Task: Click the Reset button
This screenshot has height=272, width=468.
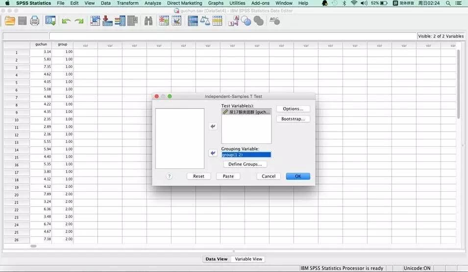Action: click(198, 177)
